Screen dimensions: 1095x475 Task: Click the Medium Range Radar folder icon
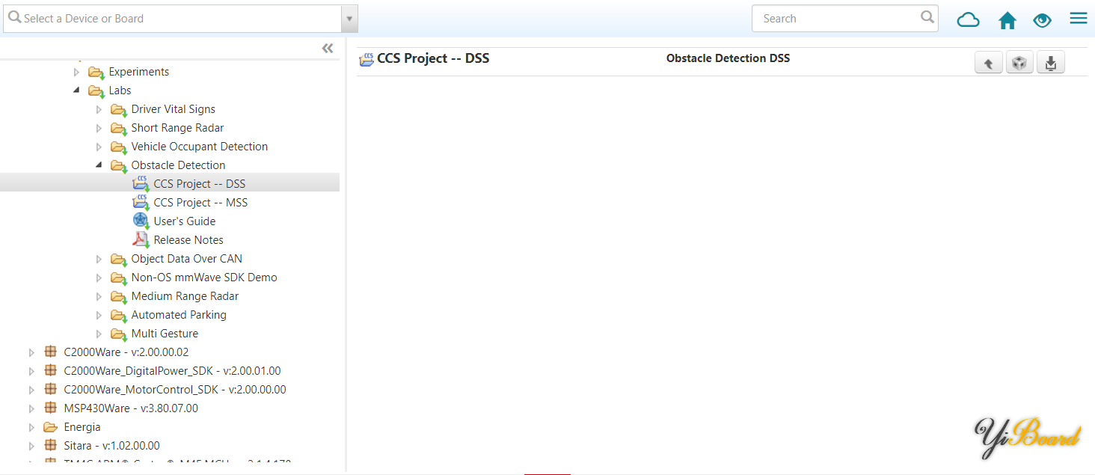click(x=118, y=297)
